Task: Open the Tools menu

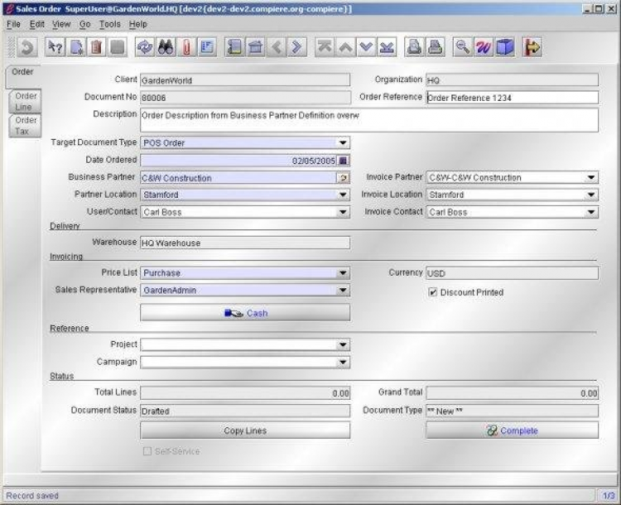Action: pyautogui.click(x=109, y=24)
